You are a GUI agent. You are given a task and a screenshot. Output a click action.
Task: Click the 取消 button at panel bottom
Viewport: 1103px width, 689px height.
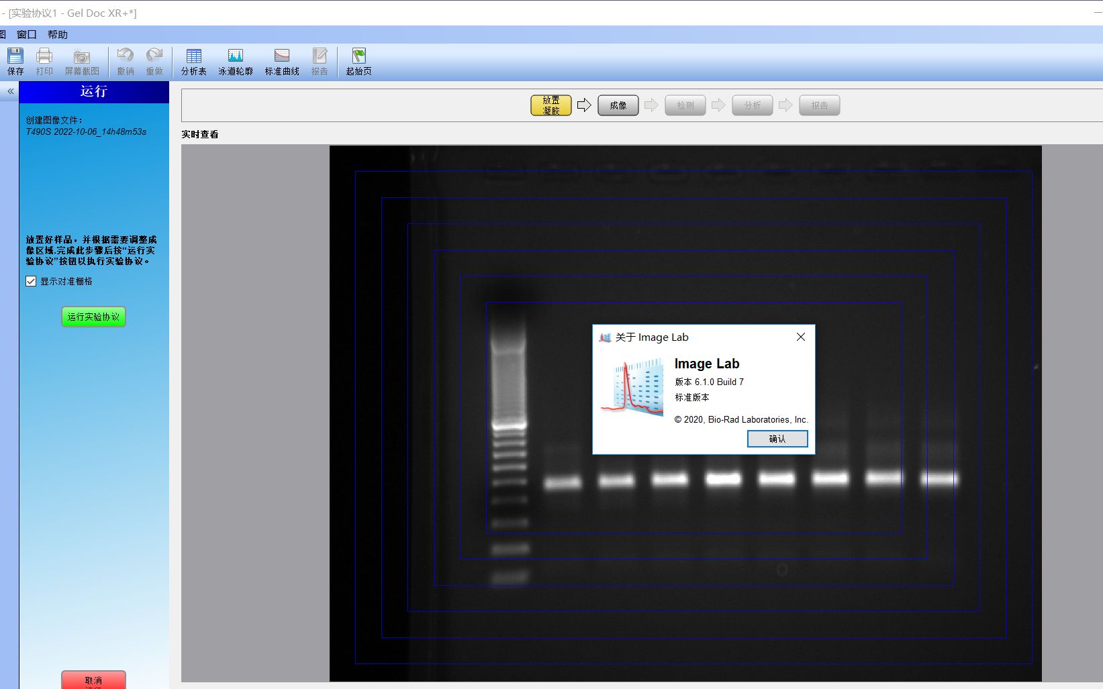(93, 679)
